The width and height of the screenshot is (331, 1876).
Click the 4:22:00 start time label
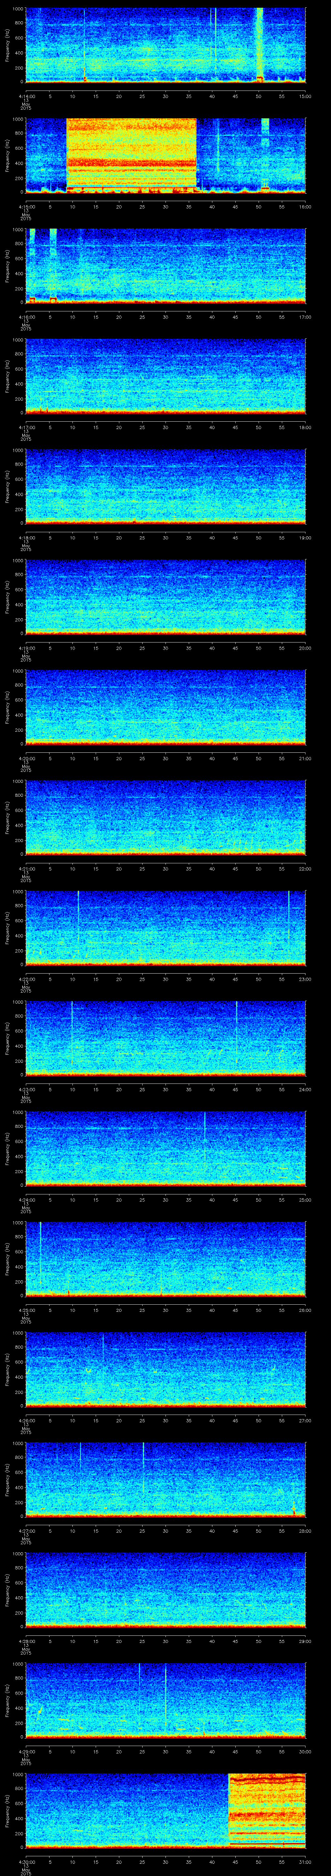click(x=26, y=979)
